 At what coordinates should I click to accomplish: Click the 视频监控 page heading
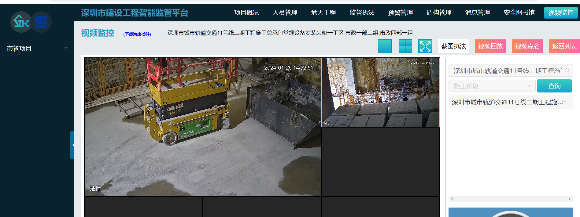[98, 33]
